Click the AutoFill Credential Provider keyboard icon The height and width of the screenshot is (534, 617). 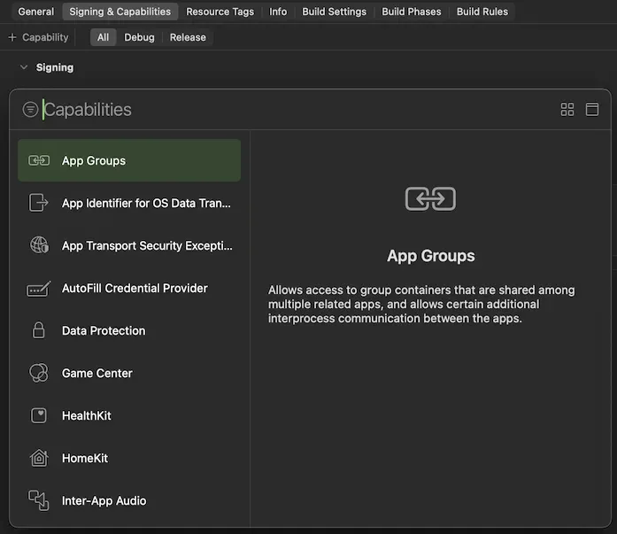coord(39,289)
